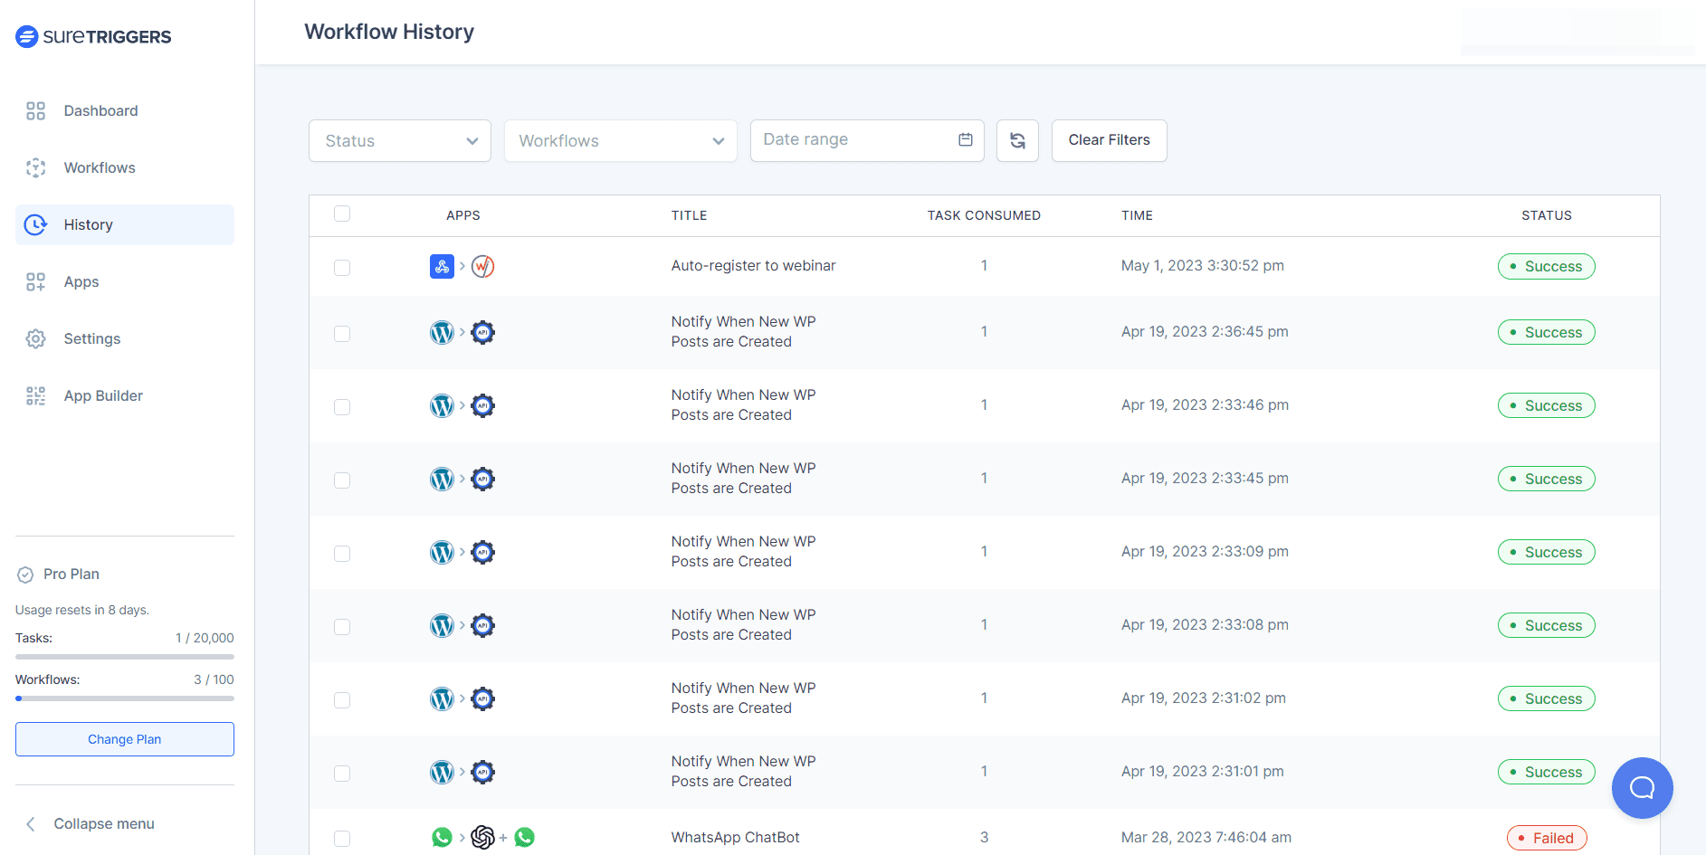This screenshot has height=855, width=1706.
Task: Open the Status filter dropdown
Action: [x=400, y=140]
